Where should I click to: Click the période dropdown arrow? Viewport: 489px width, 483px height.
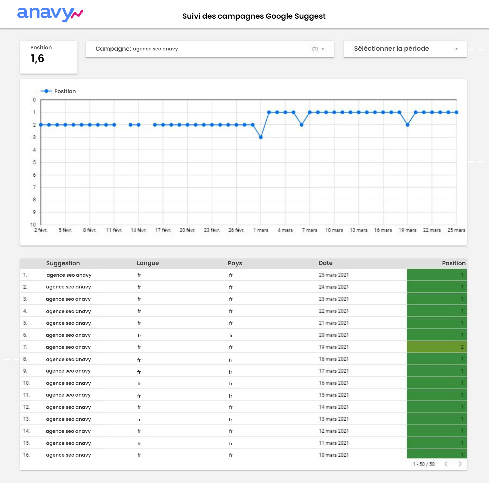pyautogui.click(x=456, y=49)
